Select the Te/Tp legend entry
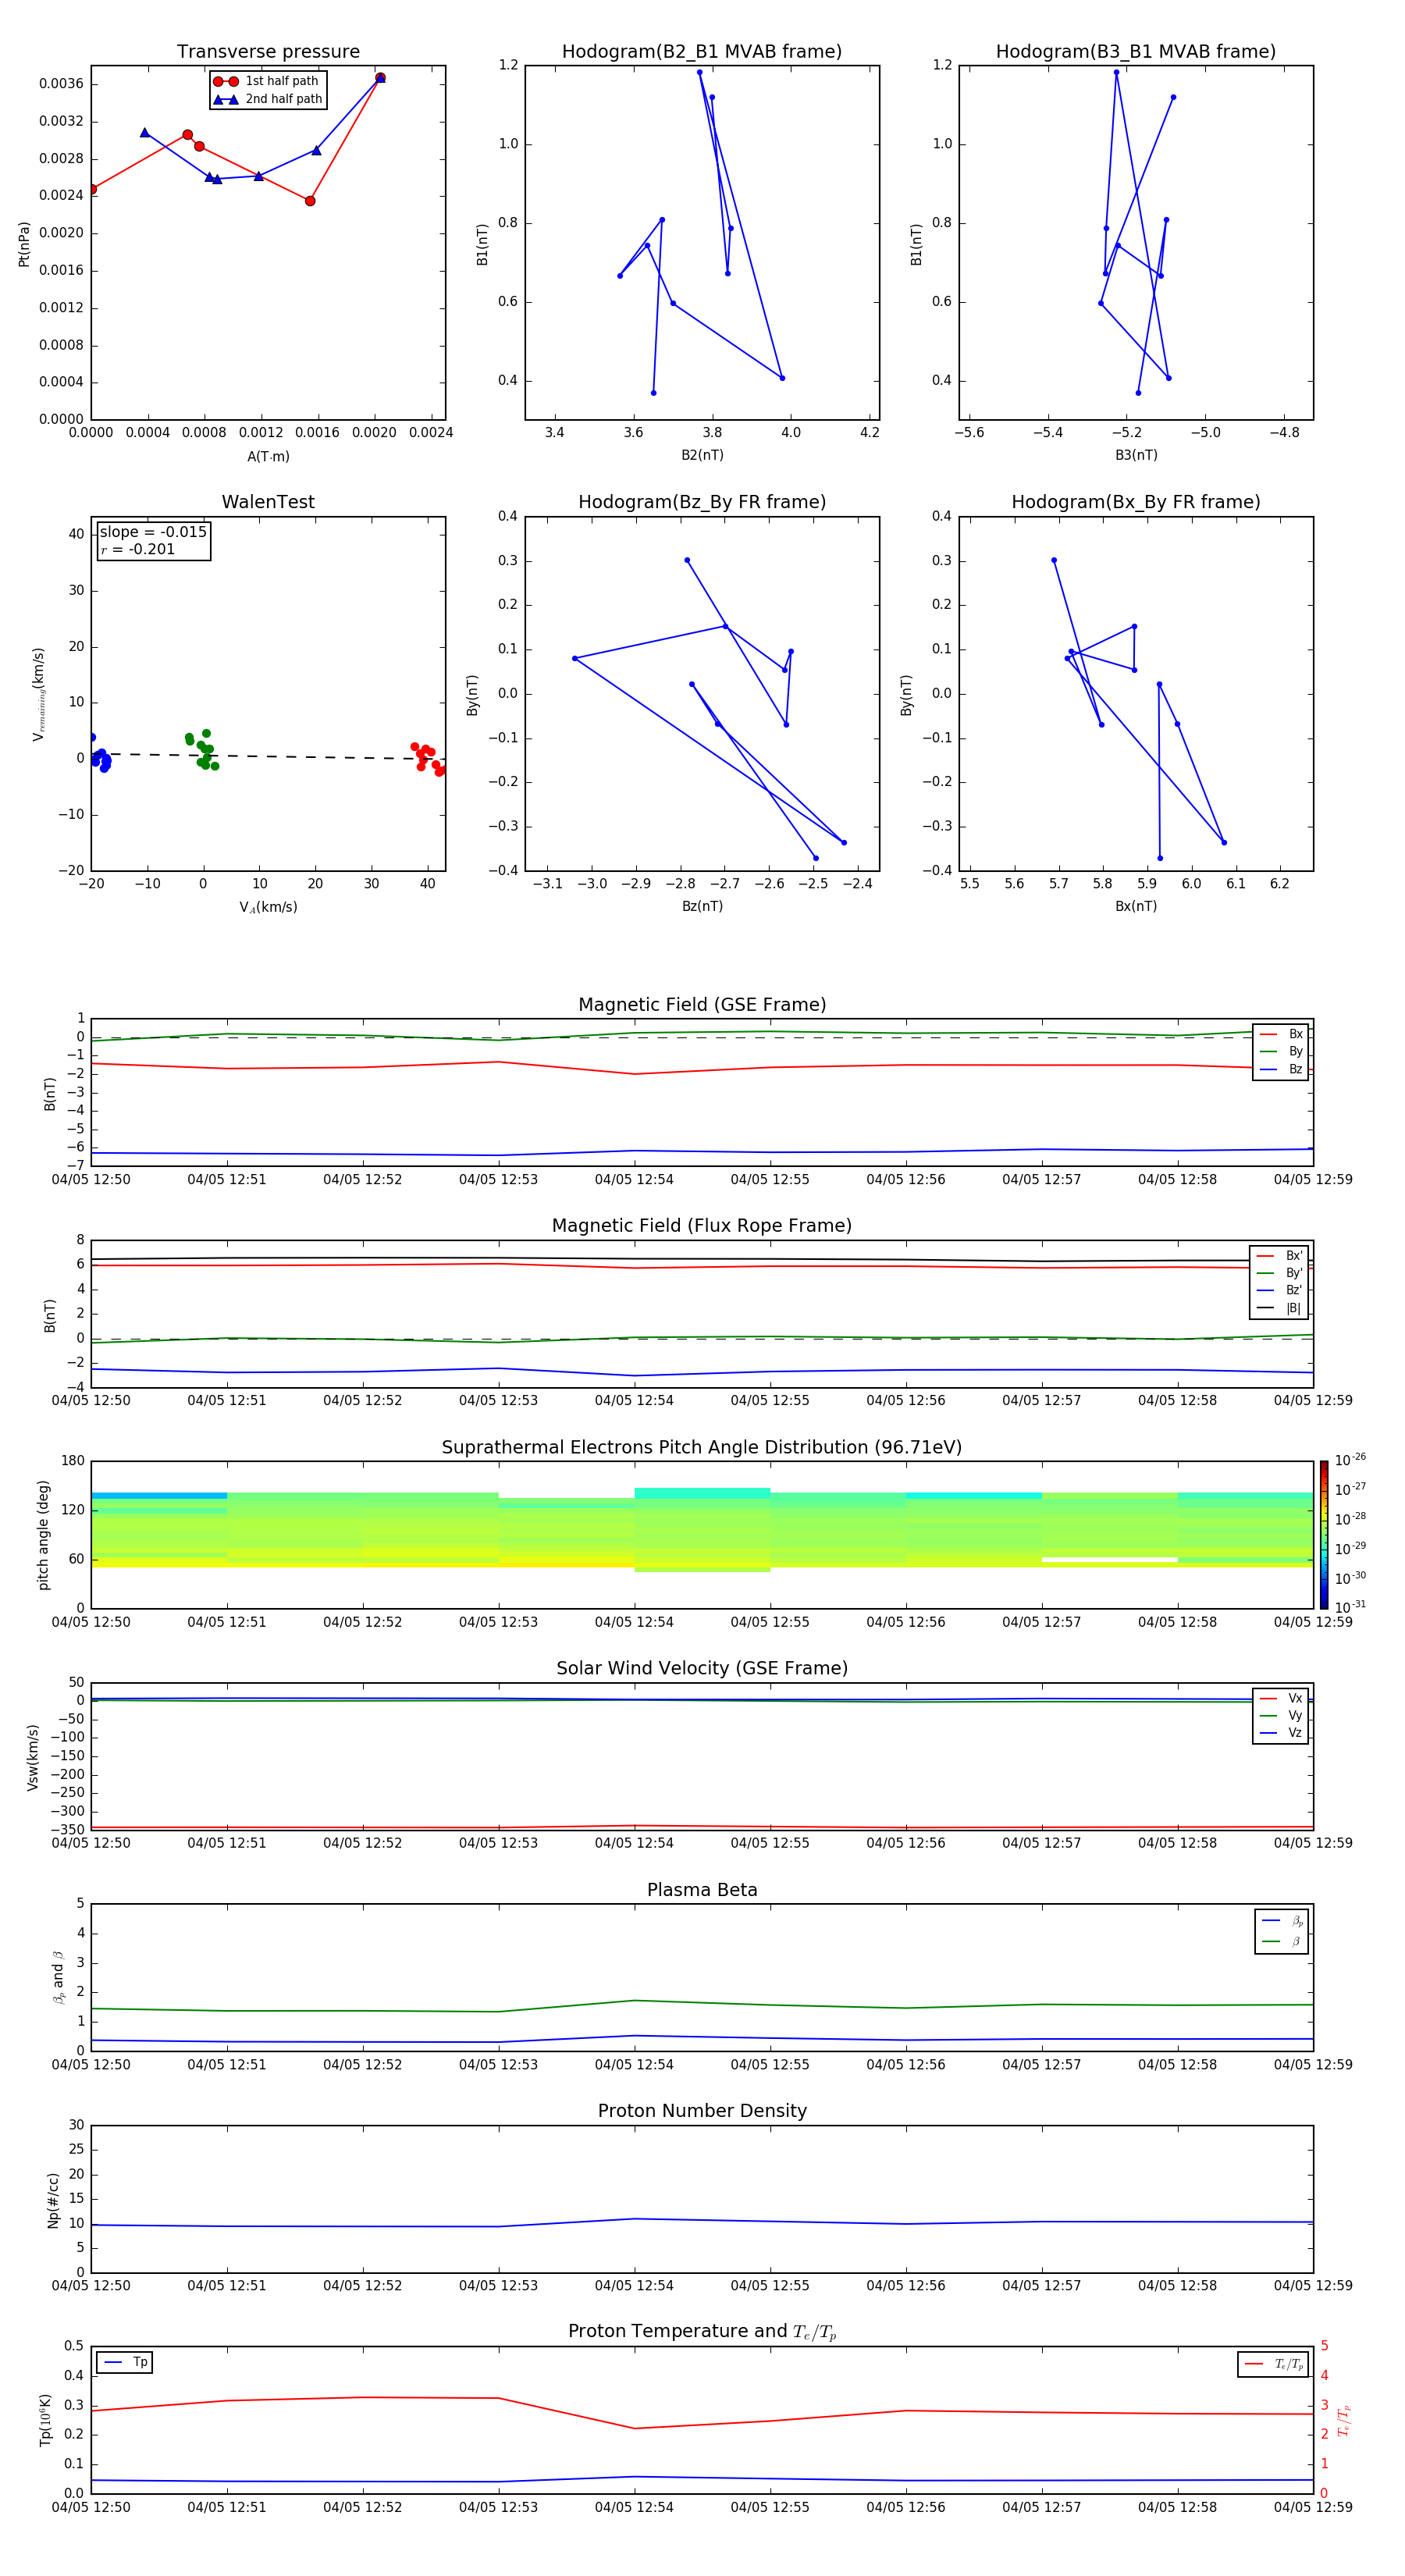 click(x=1274, y=2364)
